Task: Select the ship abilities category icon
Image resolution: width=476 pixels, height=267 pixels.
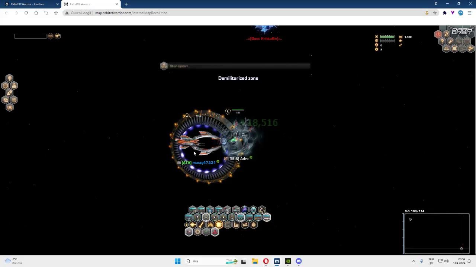Action: coord(245,224)
